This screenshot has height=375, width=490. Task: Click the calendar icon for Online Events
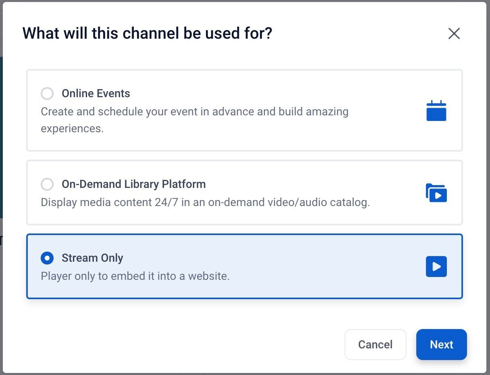click(x=436, y=110)
